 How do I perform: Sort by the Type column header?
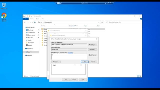86,26
